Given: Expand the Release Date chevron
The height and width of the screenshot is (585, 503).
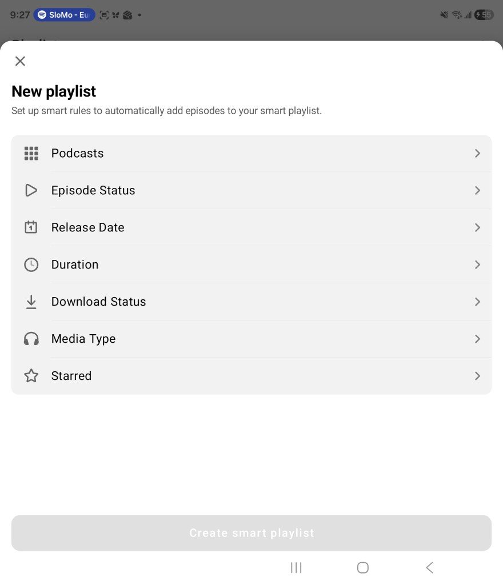Looking at the screenshot, I should click(x=477, y=227).
